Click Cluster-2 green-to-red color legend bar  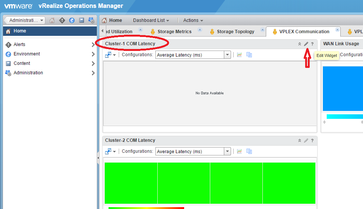pyautogui.click(x=146, y=208)
